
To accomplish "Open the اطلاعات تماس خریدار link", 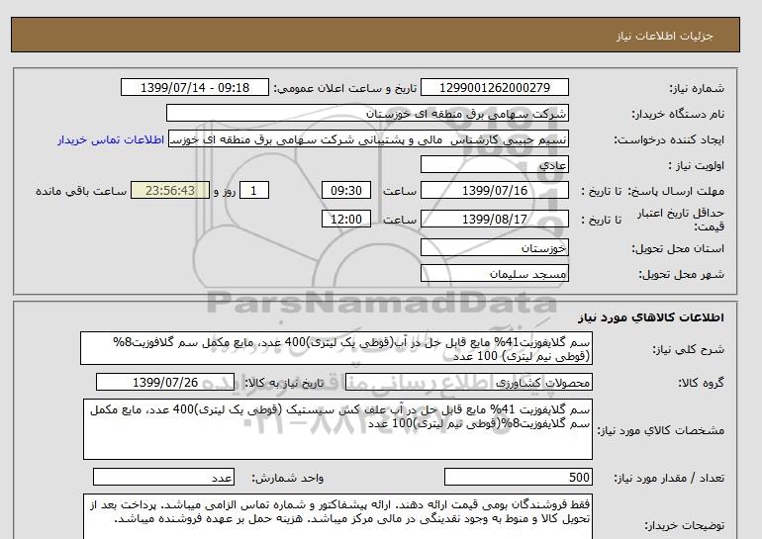I will pos(111,139).
